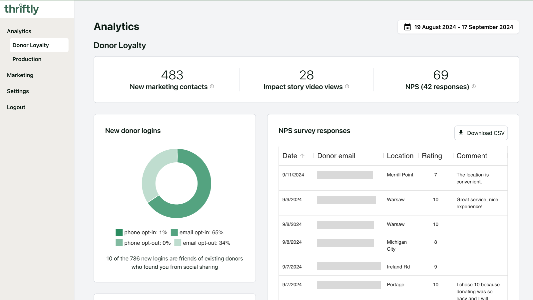The height and width of the screenshot is (300, 533).
Task: Click the 'phone opt-in: 1%' legend label
Action: 146,232
